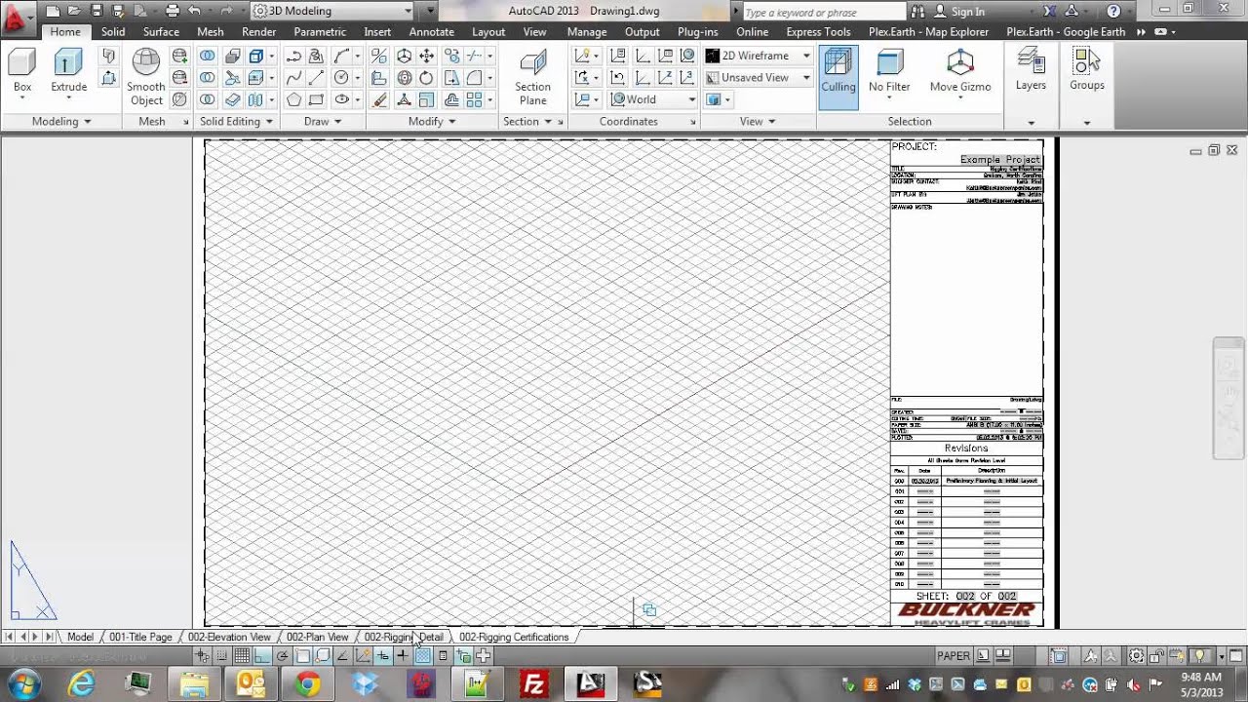Toggle Snap Mode in status bar

pyautogui.click(x=221, y=656)
